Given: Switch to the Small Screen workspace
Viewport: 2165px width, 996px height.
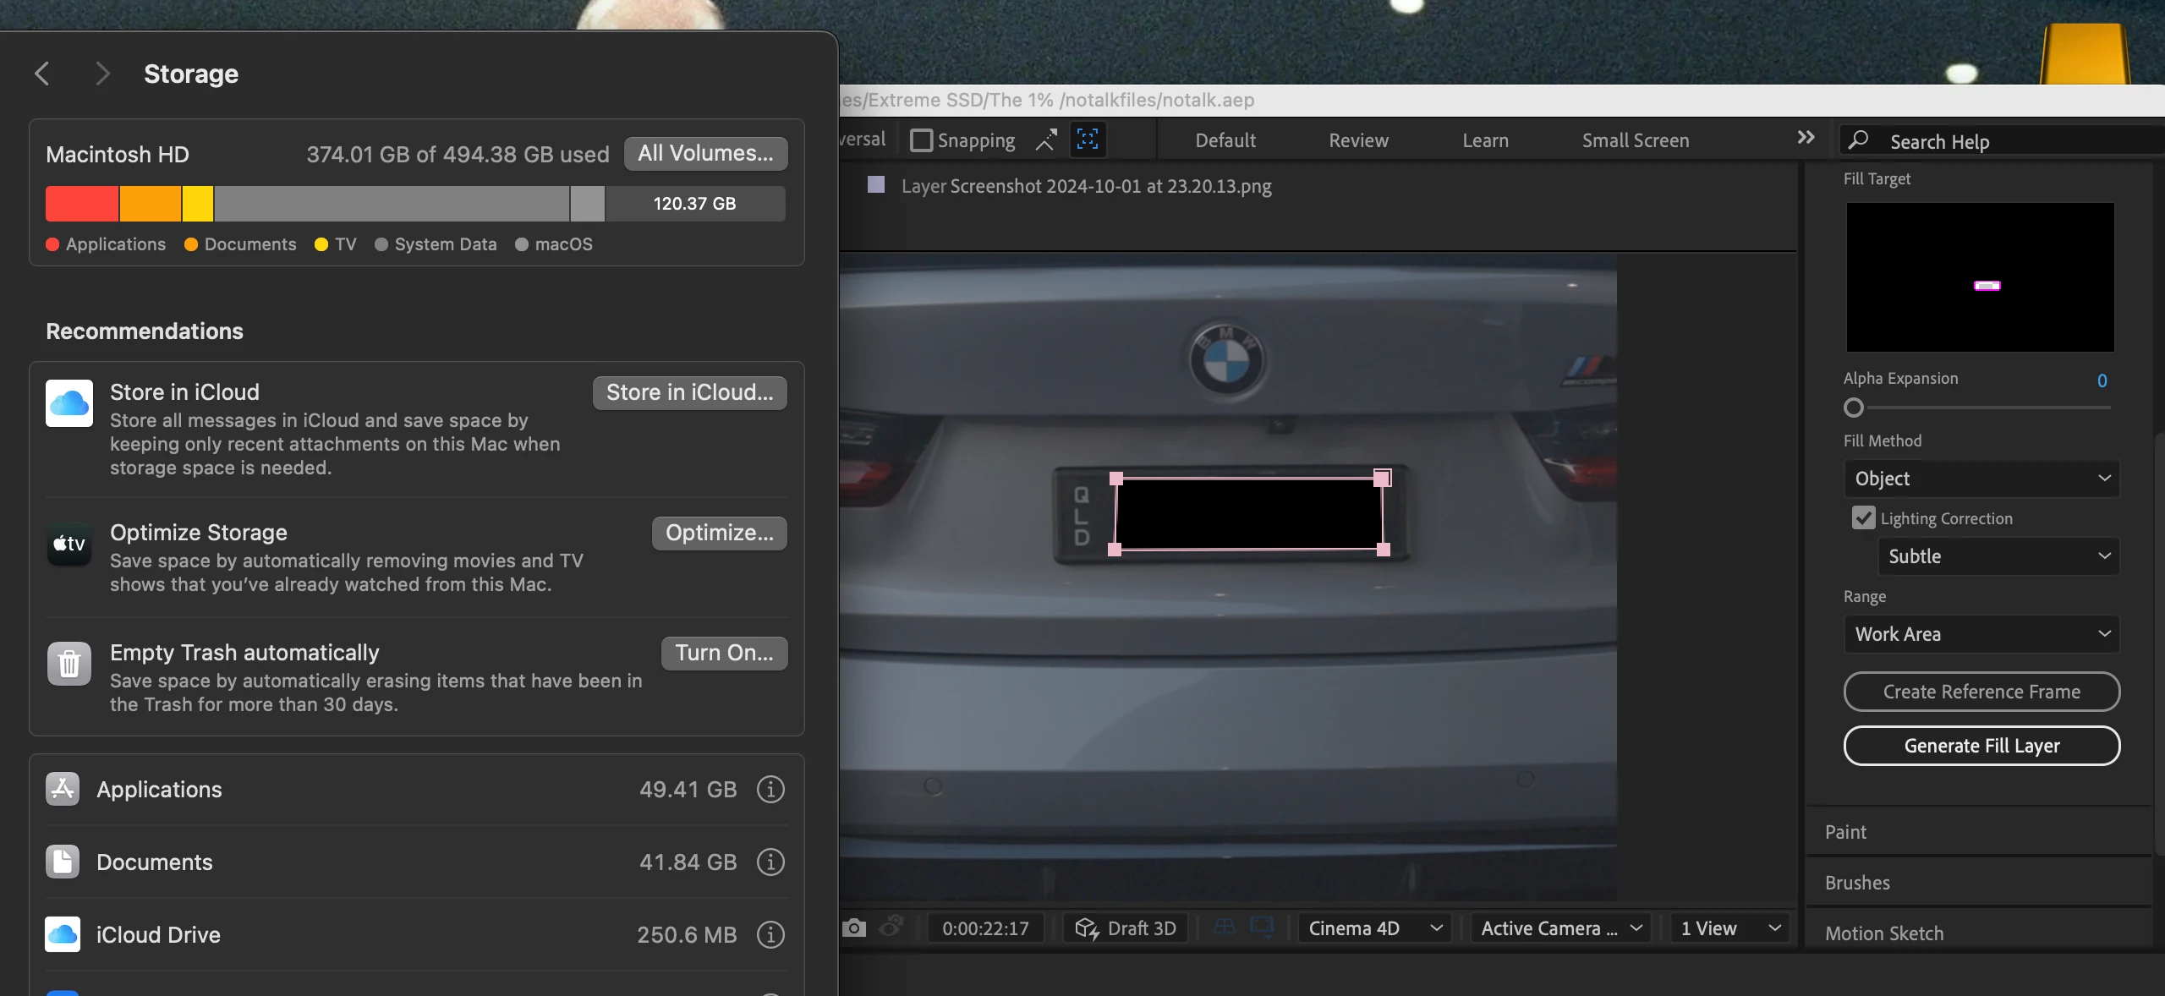Looking at the screenshot, I should coord(1635,140).
